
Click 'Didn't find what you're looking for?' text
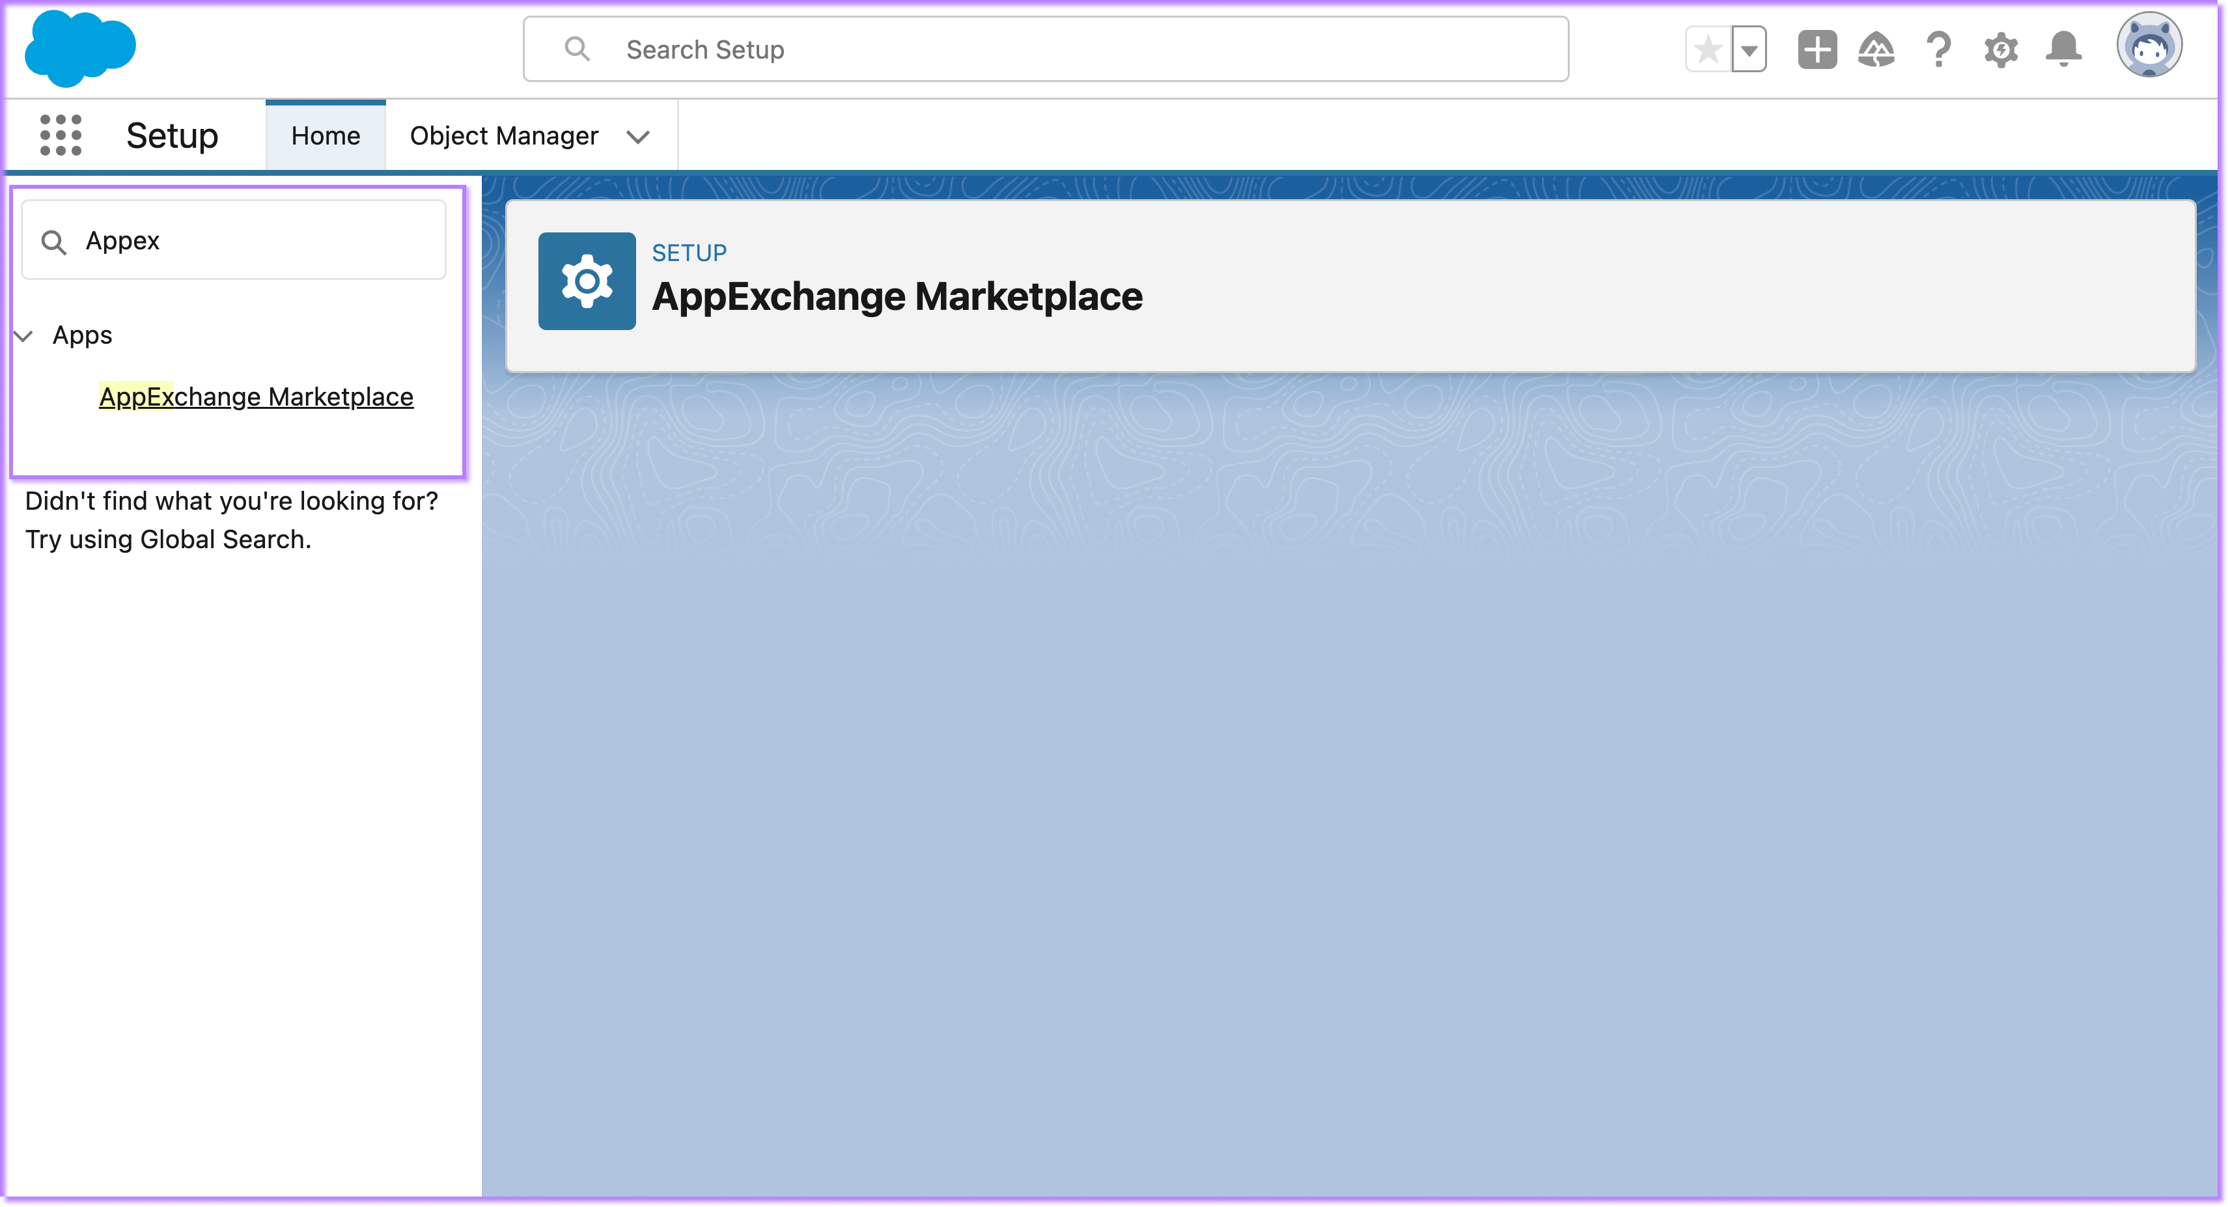(231, 501)
